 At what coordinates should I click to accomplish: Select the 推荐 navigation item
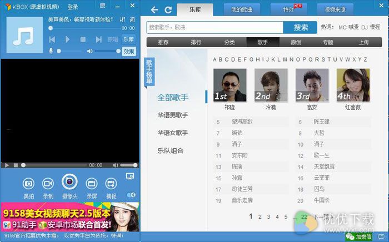point(163,42)
